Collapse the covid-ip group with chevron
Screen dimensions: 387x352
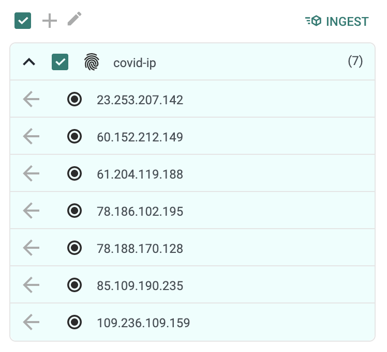click(29, 62)
